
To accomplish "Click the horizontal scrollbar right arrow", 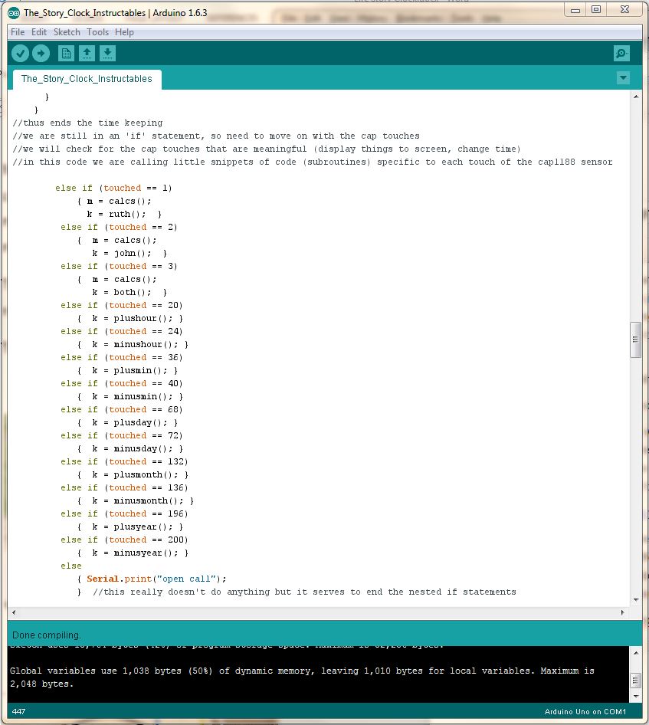I will [622, 612].
